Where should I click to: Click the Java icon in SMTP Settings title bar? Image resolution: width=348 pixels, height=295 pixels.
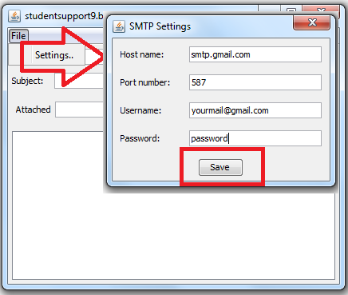[x=119, y=26]
